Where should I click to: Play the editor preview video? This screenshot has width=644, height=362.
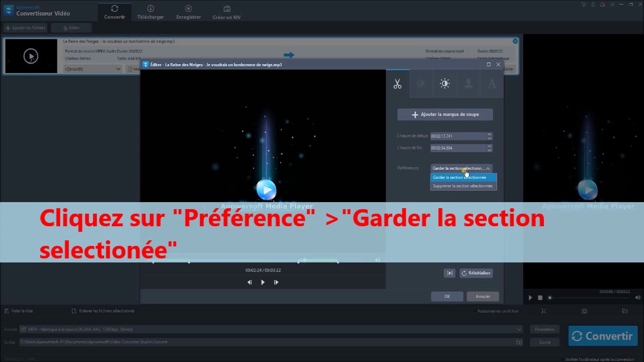tap(263, 283)
